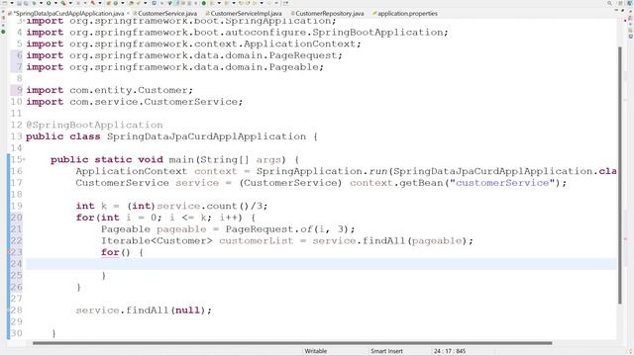Image resolution: width=634 pixels, height=356 pixels.
Task: Click the '24 : 17 : 845' cursor position
Action: pyautogui.click(x=450, y=351)
